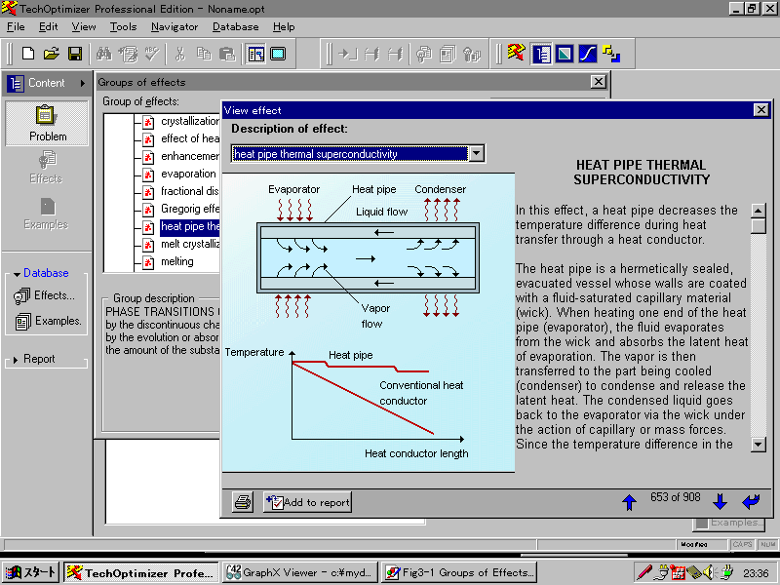Click the scissors Cut icon
This screenshot has width=780, height=585.
180,54
